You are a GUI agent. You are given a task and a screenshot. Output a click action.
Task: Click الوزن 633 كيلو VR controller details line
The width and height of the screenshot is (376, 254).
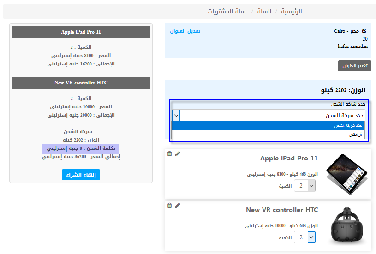click(x=281, y=226)
